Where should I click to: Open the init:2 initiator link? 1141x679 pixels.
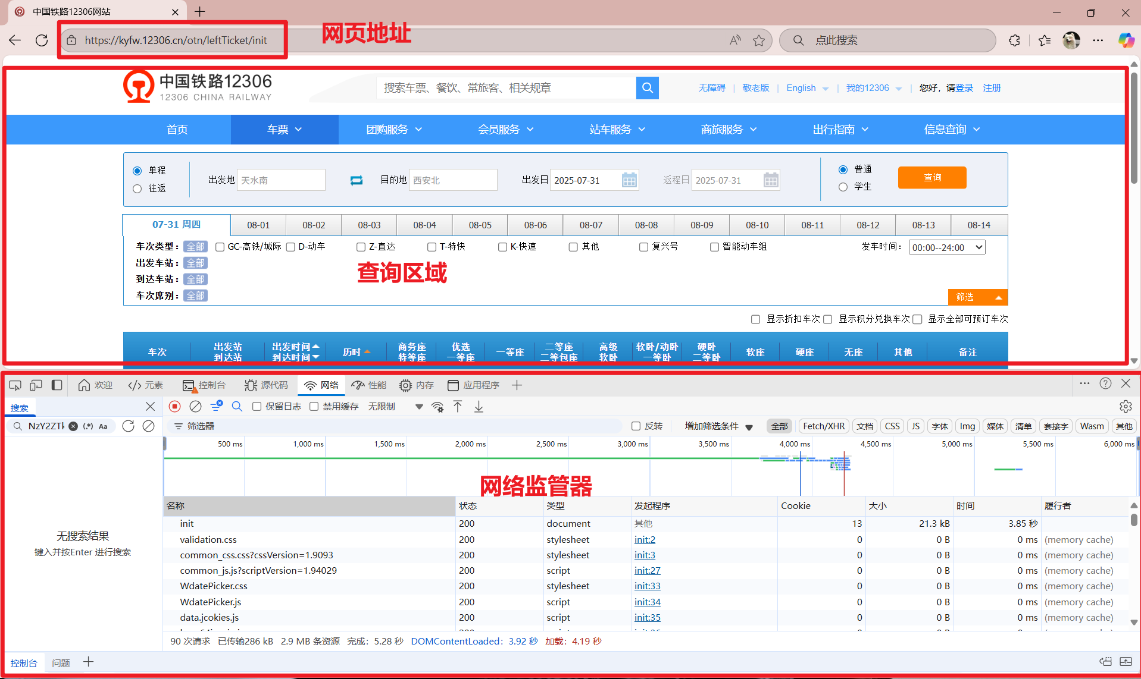(x=645, y=540)
